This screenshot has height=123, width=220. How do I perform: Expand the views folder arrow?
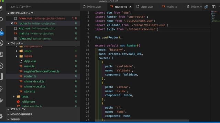point(16,56)
